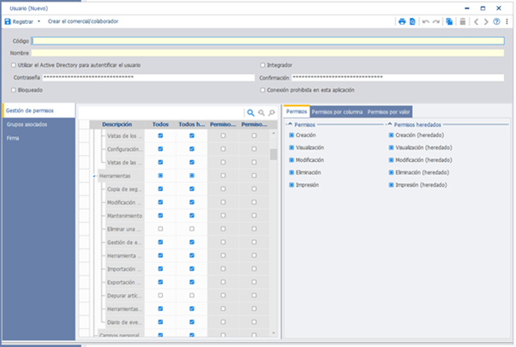Select the Configuración tree row
The image size is (516, 347).
[x=124, y=149]
